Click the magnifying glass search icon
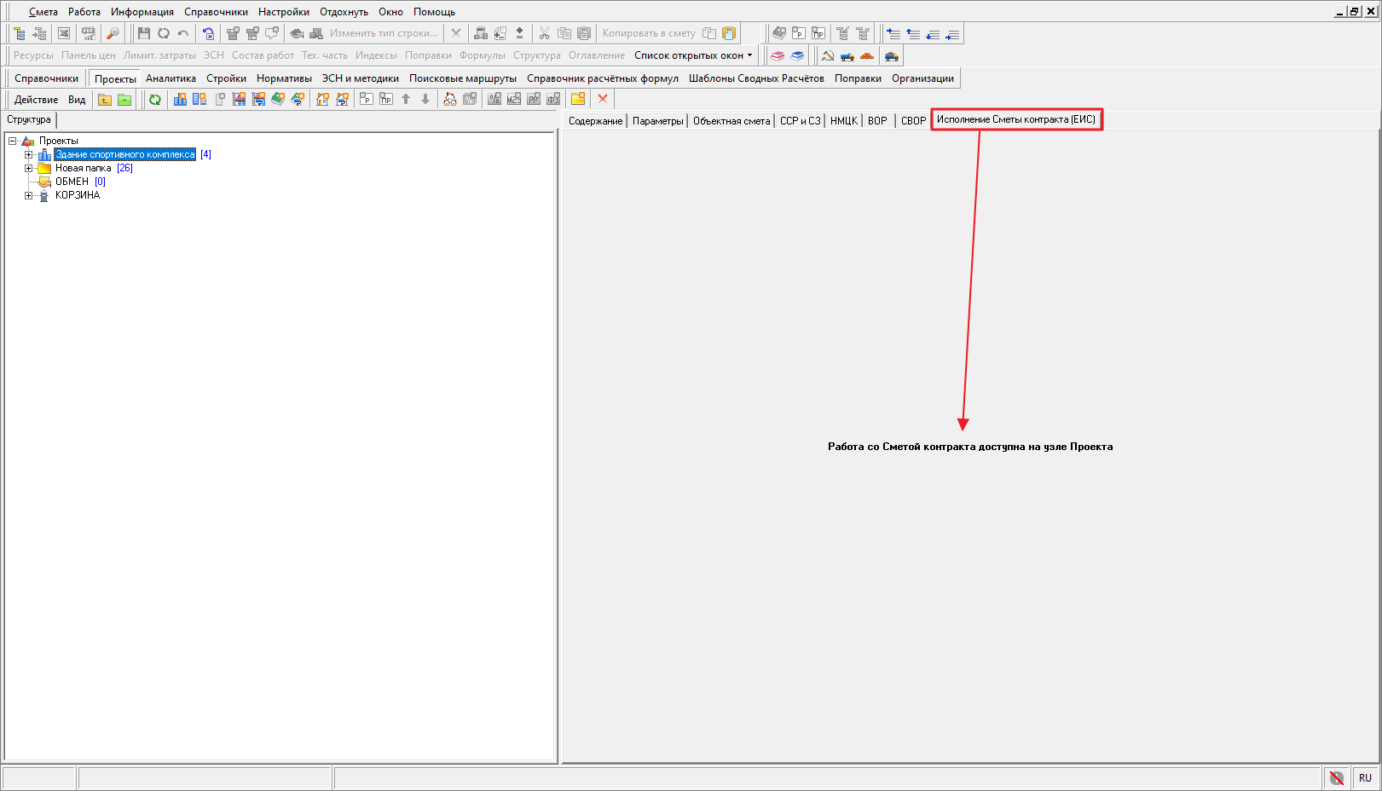Viewport: 1382px width, 791px height. pyautogui.click(x=113, y=33)
